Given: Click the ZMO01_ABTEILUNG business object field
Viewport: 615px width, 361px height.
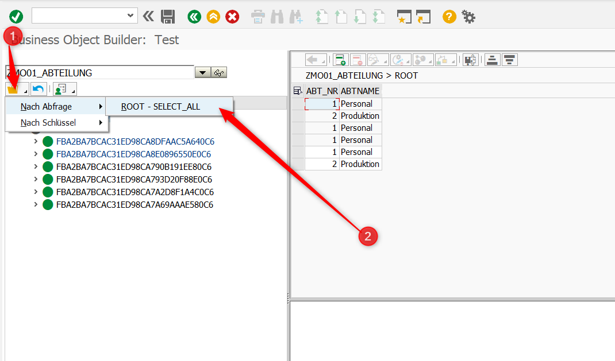Looking at the screenshot, I should [x=99, y=73].
